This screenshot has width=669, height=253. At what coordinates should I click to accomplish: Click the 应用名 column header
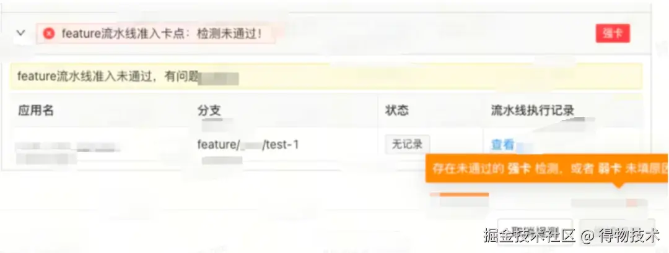click(36, 111)
